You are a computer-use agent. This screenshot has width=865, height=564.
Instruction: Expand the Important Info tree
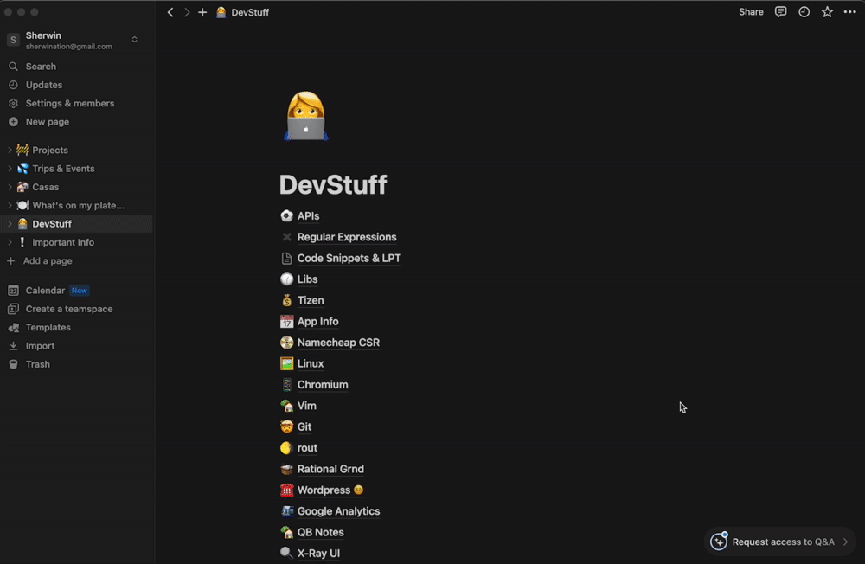[x=10, y=242]
